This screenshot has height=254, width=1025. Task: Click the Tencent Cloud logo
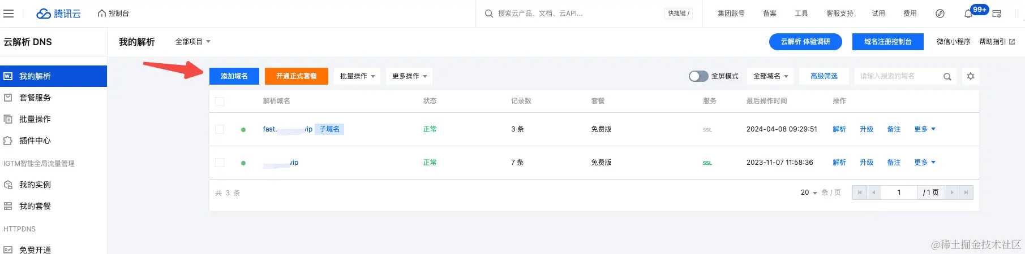pyautogui.click(x=58, y=14)
